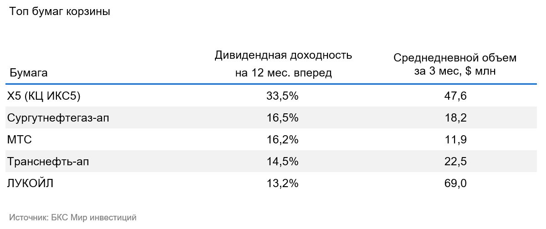
Task: Click the 33,5% dividend yield value
Action: coord(283,96)
